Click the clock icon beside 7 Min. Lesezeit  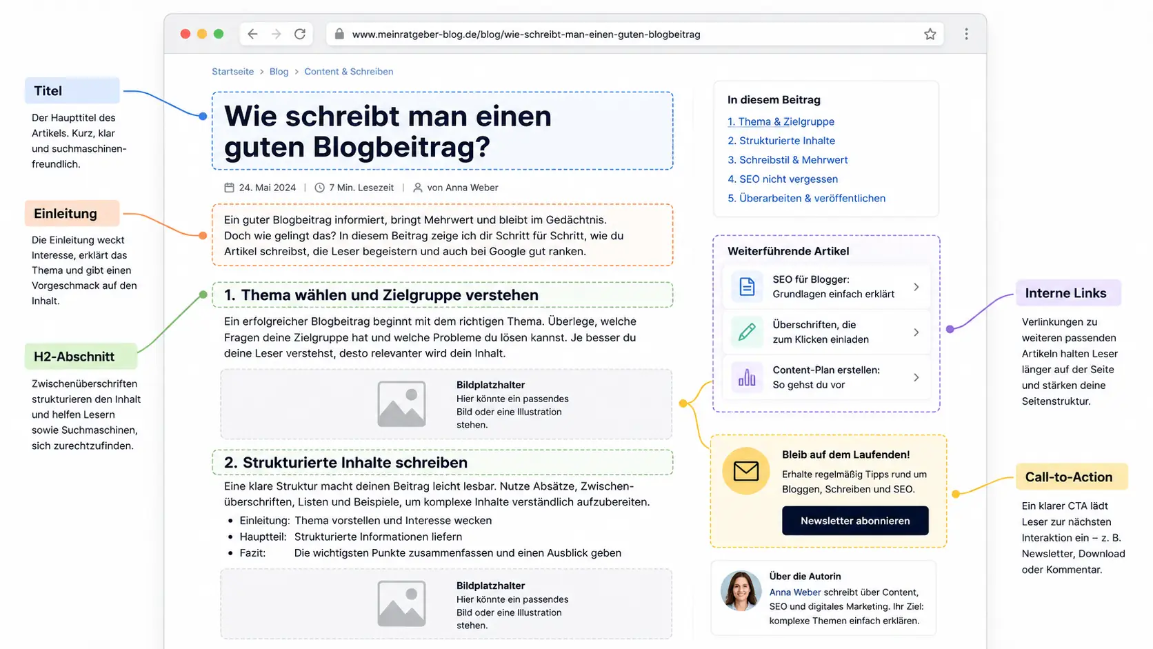click(x=319, y=188)
